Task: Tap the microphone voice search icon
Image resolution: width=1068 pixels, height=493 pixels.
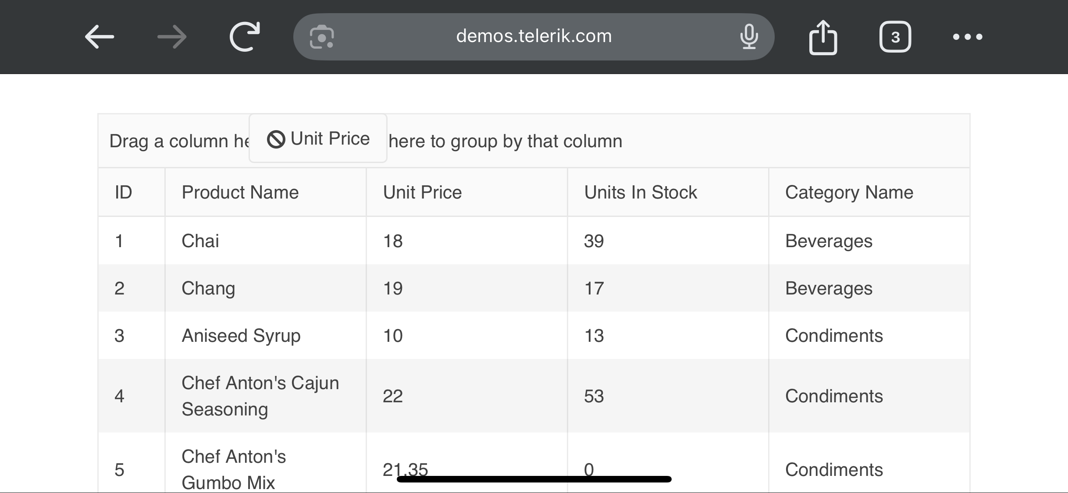Action: pyautogui.click(x=749, y=37)
